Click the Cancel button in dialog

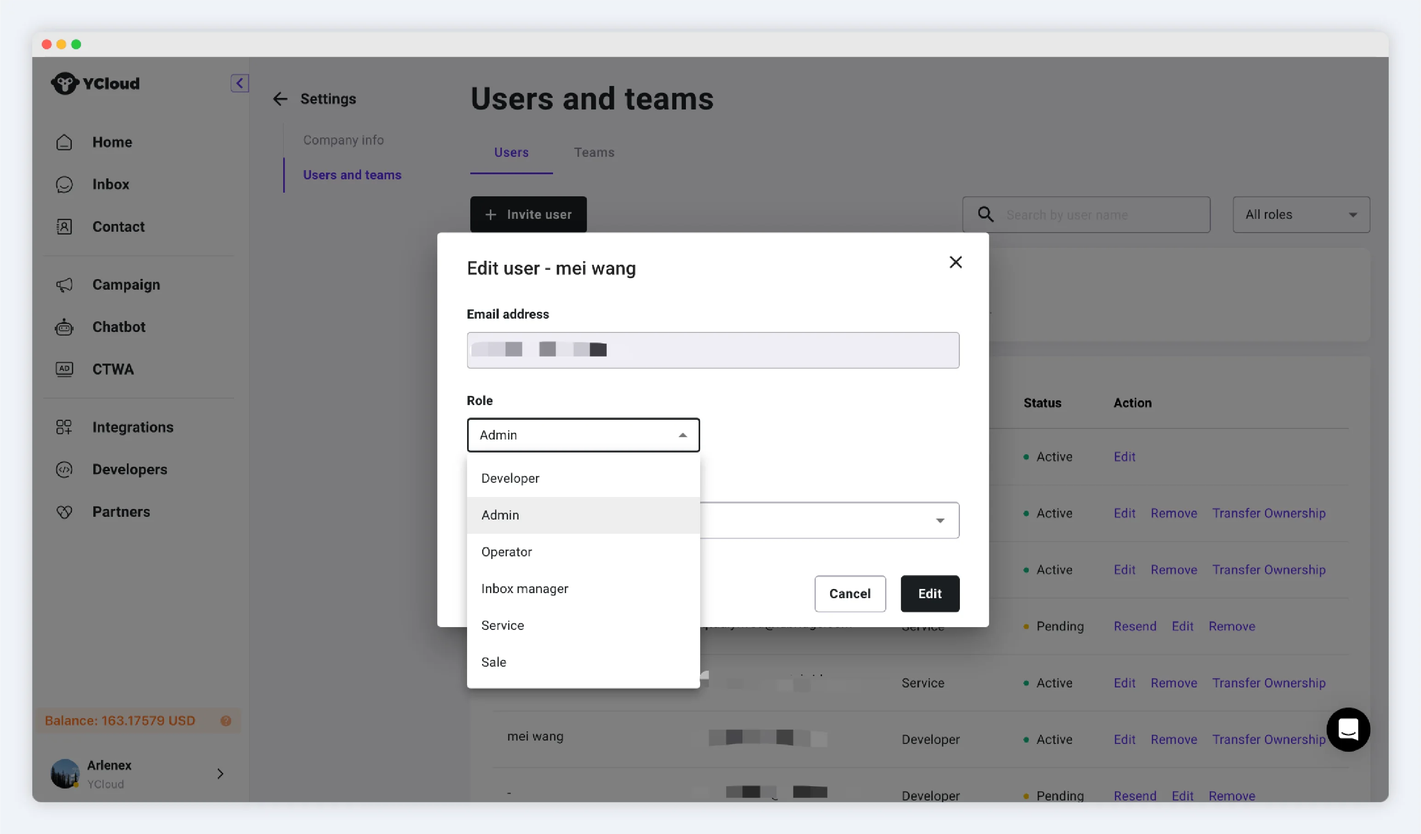(x=850, y=594)
